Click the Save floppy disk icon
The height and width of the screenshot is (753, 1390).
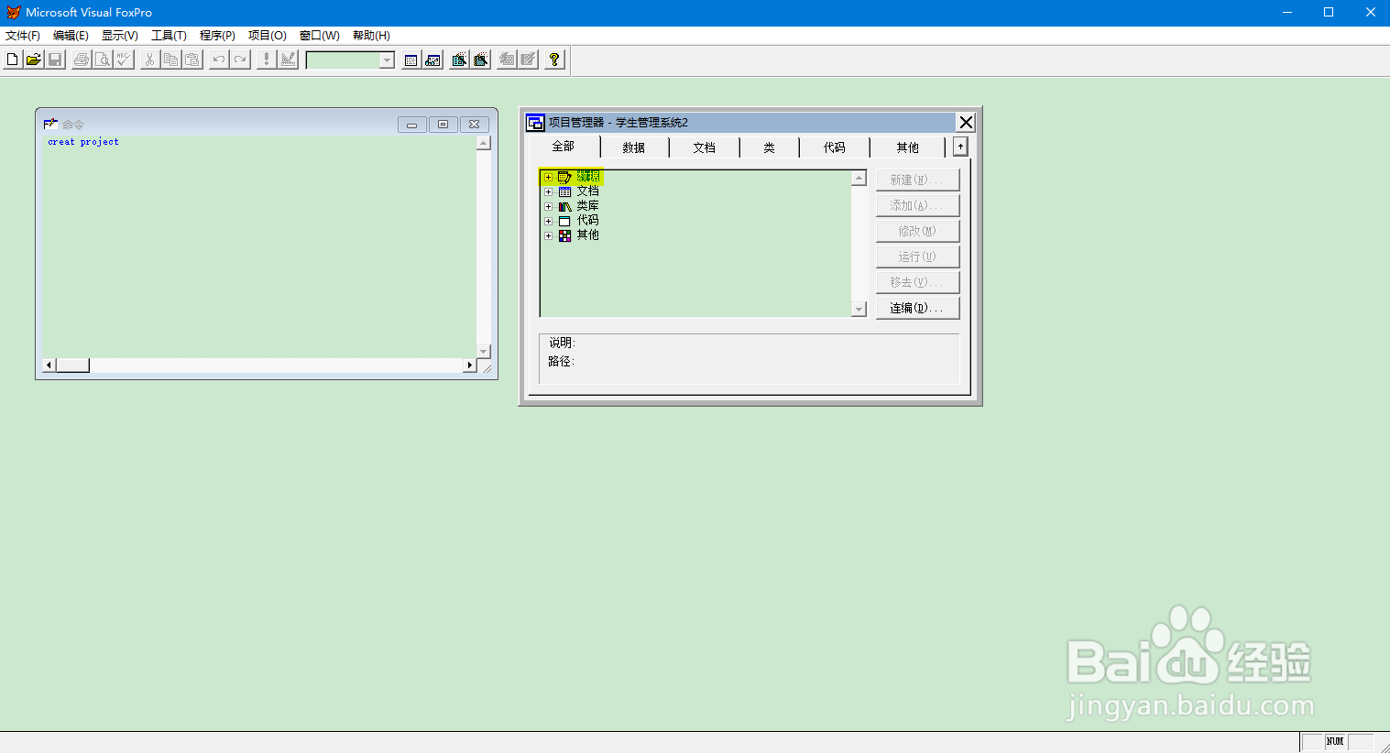55,60
